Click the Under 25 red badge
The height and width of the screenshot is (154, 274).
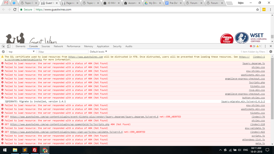point(226,38)
